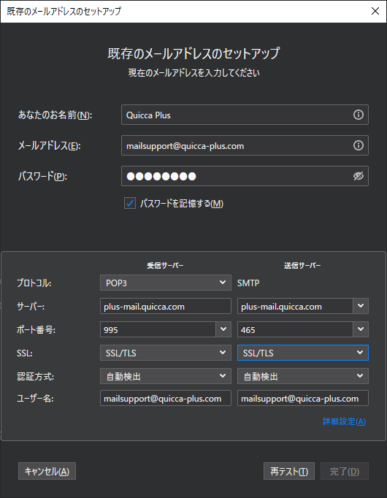Open outgoing port 465 dropdown arrow
387x498 pixels.
(361, 329)
